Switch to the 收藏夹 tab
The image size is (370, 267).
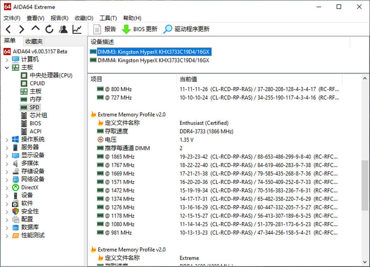tap(34, 41)
